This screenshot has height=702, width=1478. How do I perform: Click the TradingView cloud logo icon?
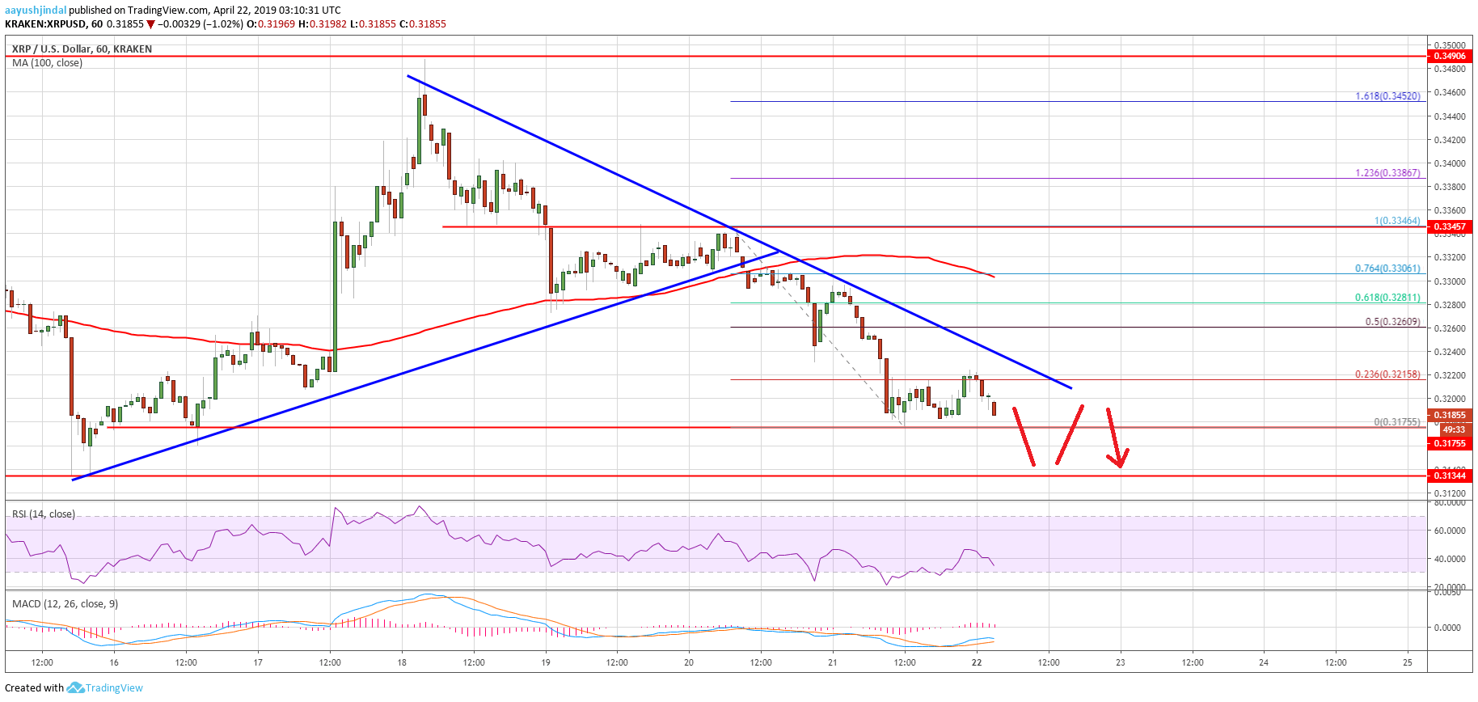tap(75, 687)
